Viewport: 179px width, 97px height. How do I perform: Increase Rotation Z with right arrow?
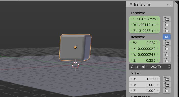tap(158, 60)
